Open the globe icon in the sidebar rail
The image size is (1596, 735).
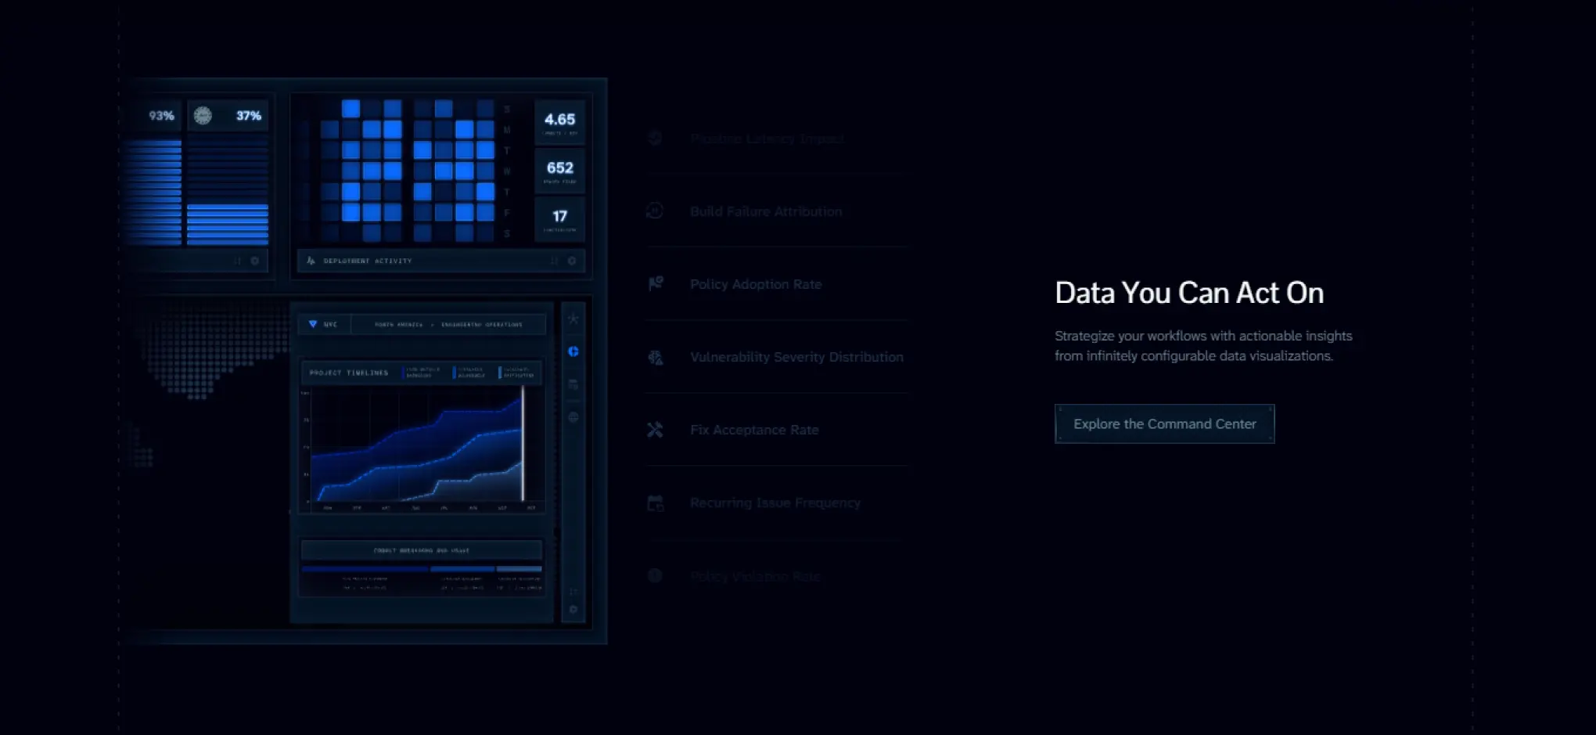pyautogui.click(x=573, y=416)
